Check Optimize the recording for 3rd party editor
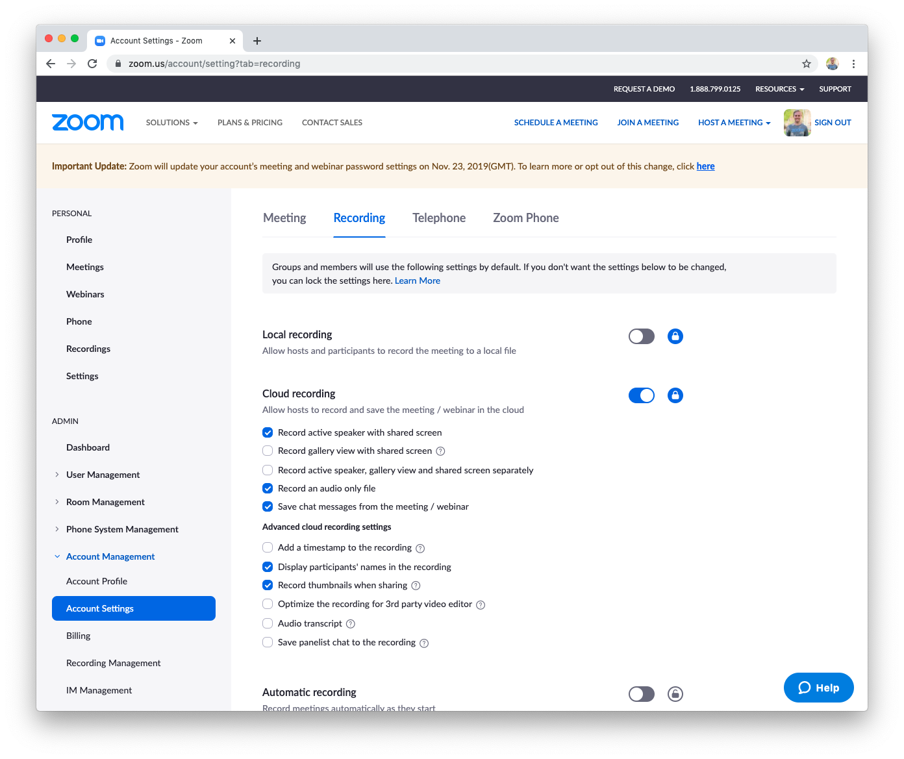Image resolution: width=904 pixels, height=759 pixels. (x=268, y=604)
